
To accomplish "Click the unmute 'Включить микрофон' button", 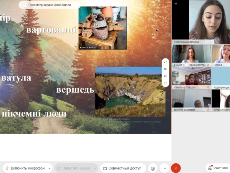I will click(25, 168).
